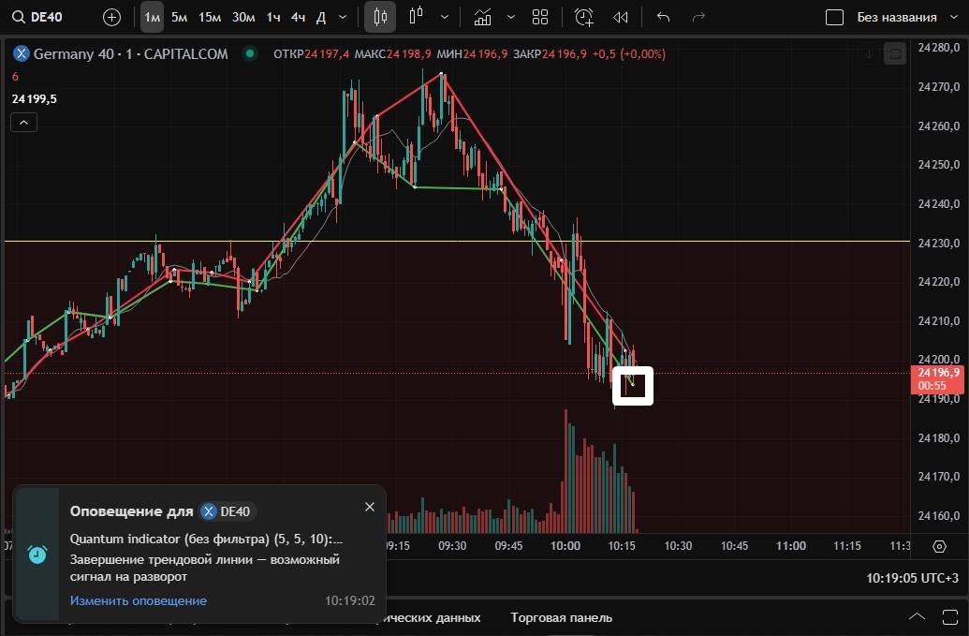Expand the layout management dropdown arrow
Image resolution: width=969 pixels, height=636 pixels.
[x=953, y=17]
